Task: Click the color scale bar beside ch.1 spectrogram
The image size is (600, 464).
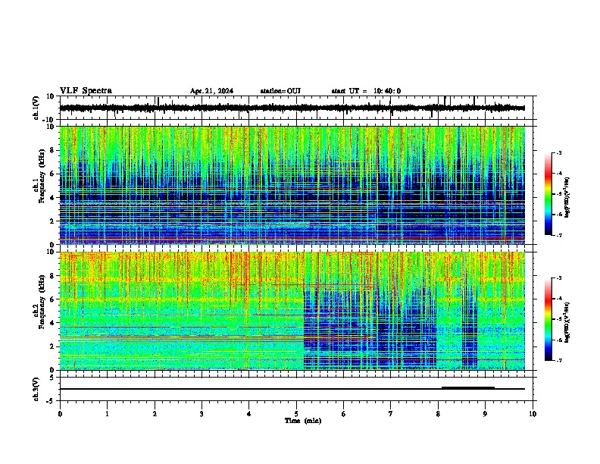Action: coord(548,194)
